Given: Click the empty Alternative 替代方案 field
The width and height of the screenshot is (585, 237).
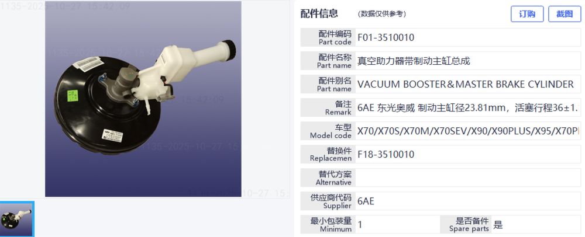Looking at the screenshot, I should (468, 177).
